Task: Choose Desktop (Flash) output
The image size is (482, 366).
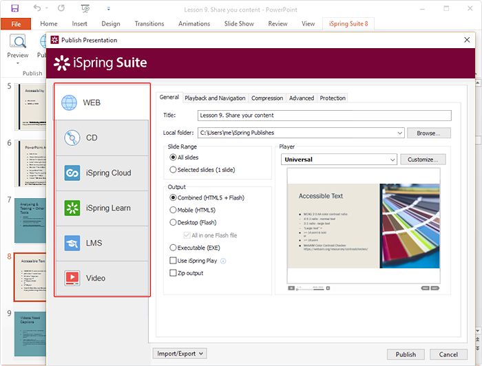Action: [173, 222]
